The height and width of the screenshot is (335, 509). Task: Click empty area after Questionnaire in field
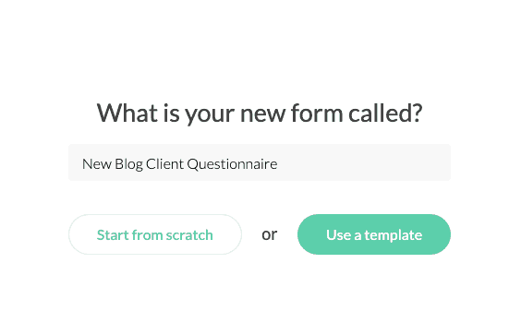pos(364,162)
